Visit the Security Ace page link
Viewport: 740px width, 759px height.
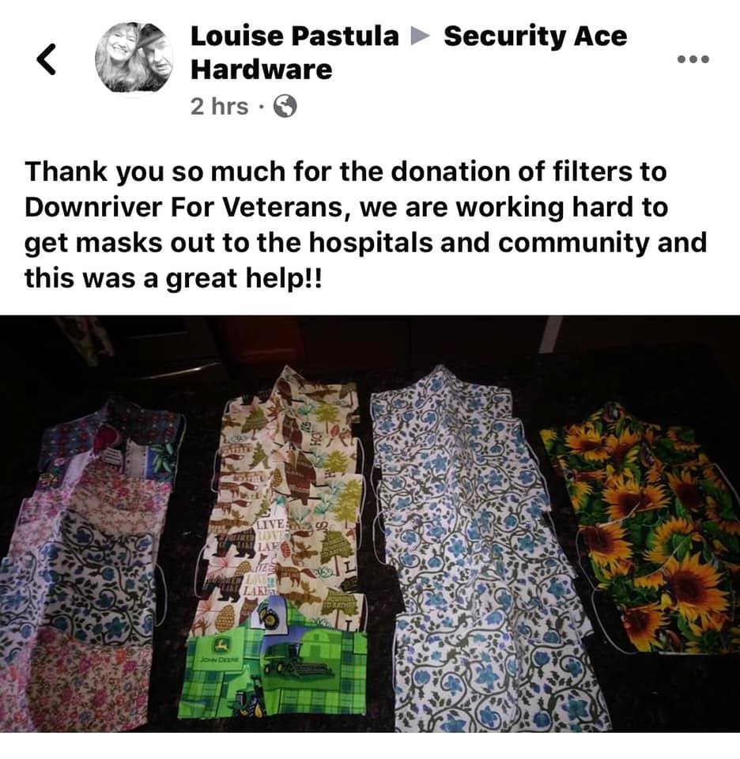click(534, 36)
